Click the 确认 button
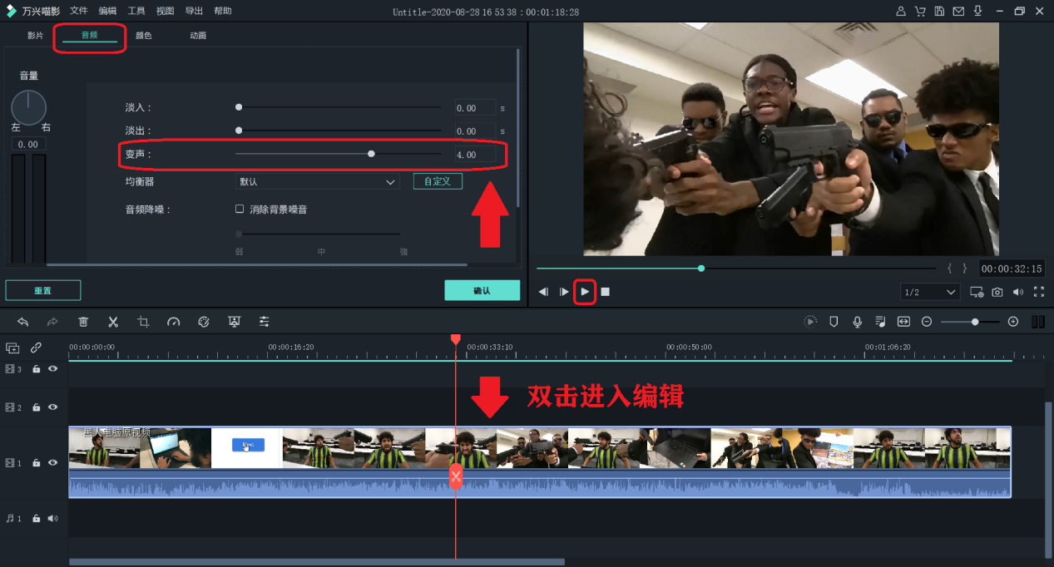 482,290
